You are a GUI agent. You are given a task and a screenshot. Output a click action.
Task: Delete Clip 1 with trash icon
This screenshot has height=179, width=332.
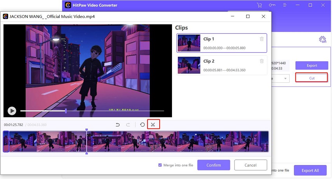coord(262,39)
